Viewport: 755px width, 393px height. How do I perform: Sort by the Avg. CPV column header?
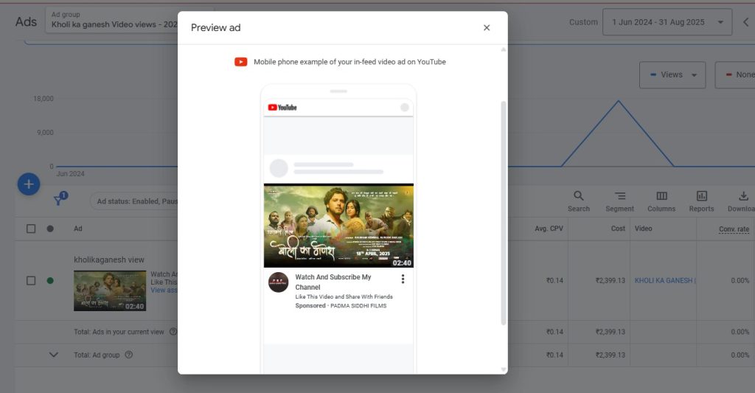pos(549,229)
